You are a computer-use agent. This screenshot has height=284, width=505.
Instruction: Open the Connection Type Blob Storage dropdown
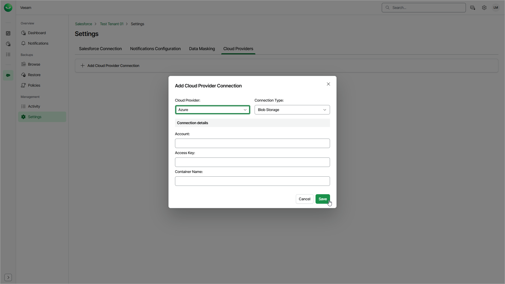pyautogui.click(x=292, y=110)
